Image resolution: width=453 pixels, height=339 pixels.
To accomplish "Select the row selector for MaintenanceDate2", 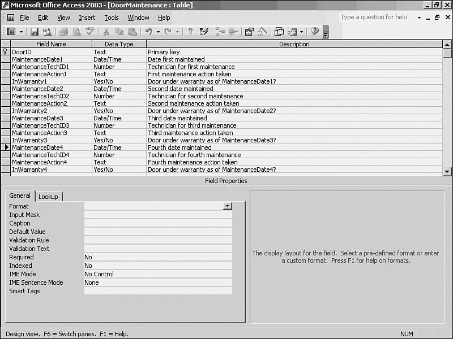I will (x=5, y=89).
